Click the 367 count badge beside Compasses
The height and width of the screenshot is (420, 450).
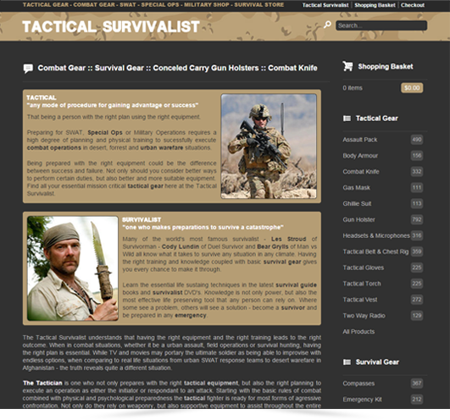(x=417, y=384)
